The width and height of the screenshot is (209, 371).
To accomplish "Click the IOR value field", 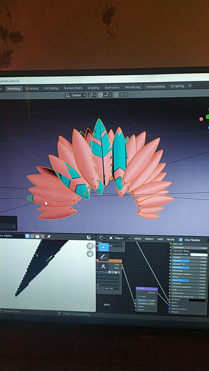I will pyautogui.click(x=189, y=291).
